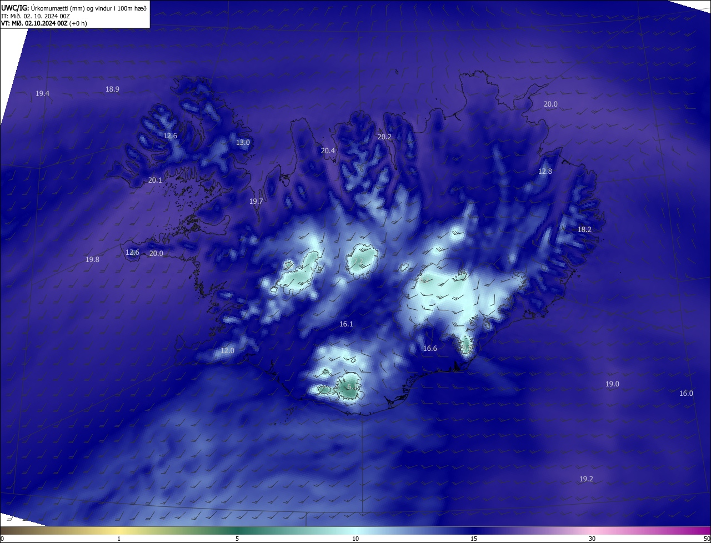Click the 12.6 label beside the 13.0 label
Viewport: 711px width, 543px height.
click(x=170, y=136)
